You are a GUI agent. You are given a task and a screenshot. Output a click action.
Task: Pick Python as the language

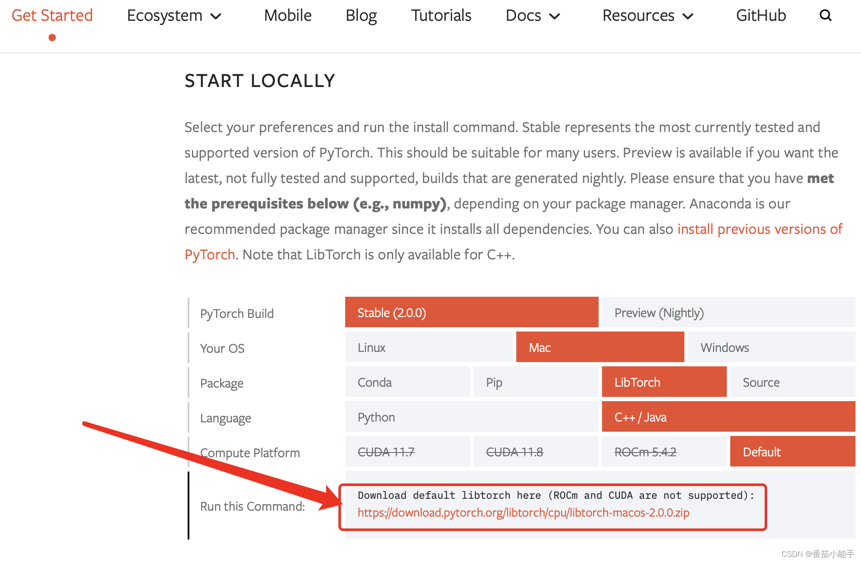472,417
